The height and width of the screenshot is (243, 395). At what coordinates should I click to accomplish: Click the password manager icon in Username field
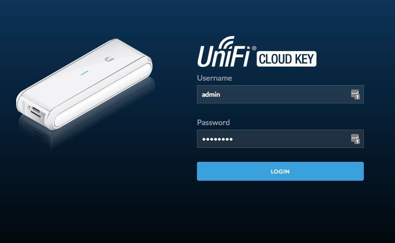tap(355, 95)
